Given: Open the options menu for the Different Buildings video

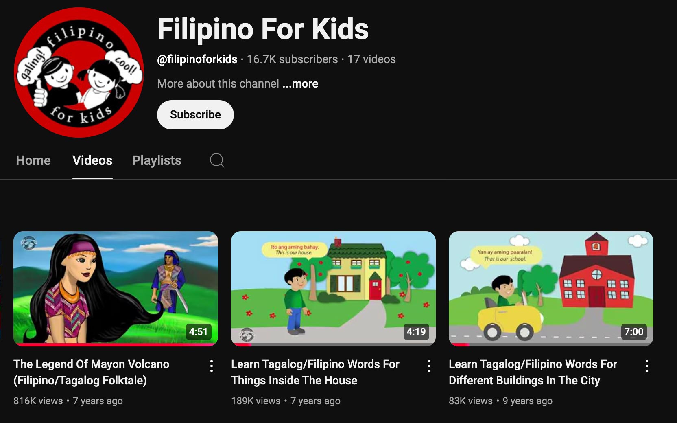Looking at the screenshot, I should (647, 366).
